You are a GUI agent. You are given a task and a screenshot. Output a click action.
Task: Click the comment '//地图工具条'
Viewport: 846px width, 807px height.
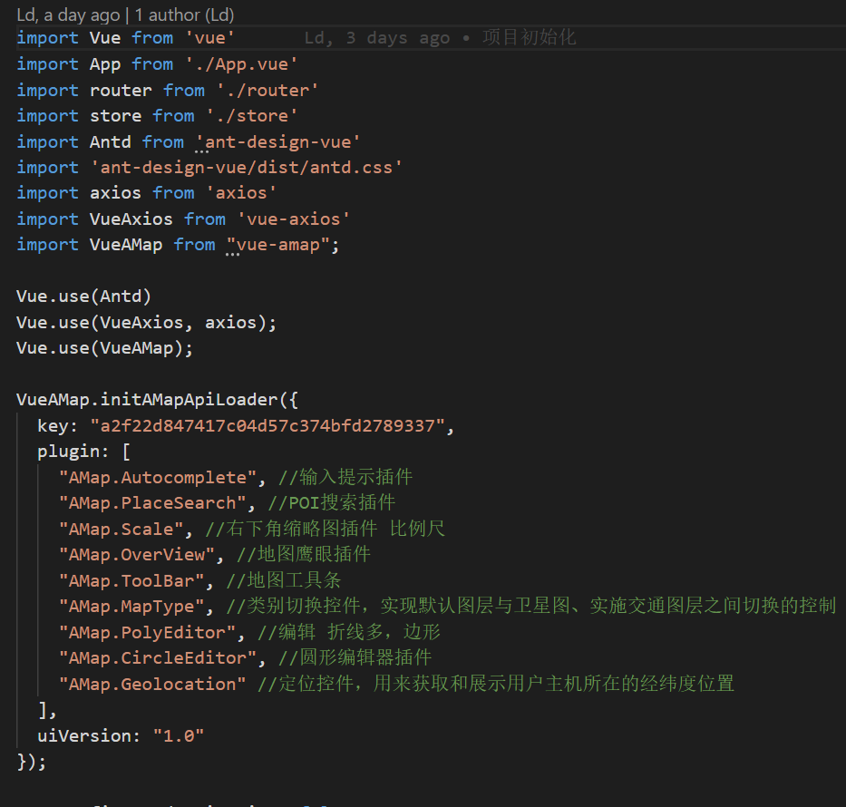(x=284, y=581)
